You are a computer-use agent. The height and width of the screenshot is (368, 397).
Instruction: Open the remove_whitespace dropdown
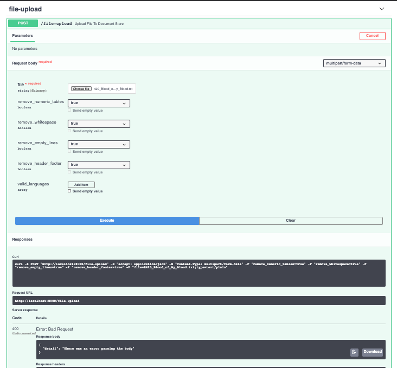pyautogui.click(x=99, y=124)
